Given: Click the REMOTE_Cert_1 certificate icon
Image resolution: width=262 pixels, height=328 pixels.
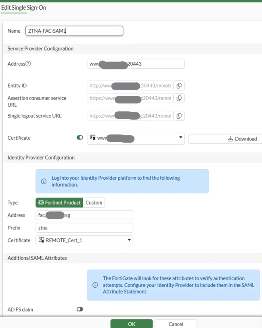Looking at the screenshot, I should coord(42,240).
